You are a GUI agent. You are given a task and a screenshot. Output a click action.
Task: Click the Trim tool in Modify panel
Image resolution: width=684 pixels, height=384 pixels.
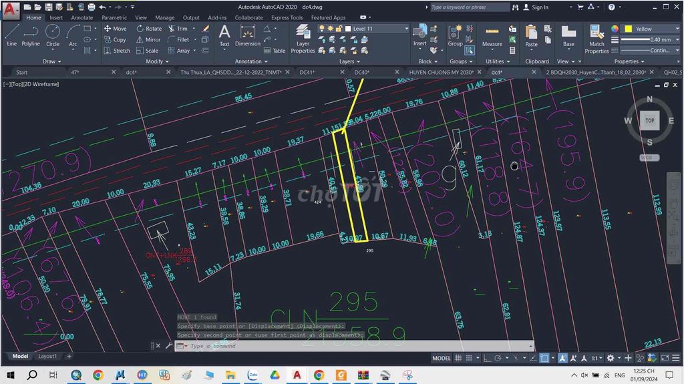177,29
